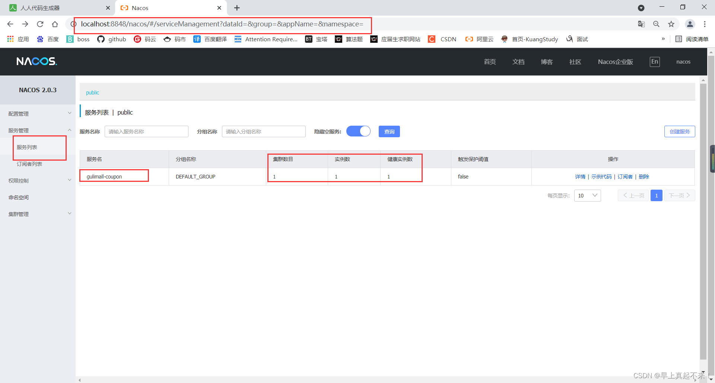715x383 pixels.
Task: Show more bookmarks chevron
Action: pyautogui.click(x=663, y=39)
